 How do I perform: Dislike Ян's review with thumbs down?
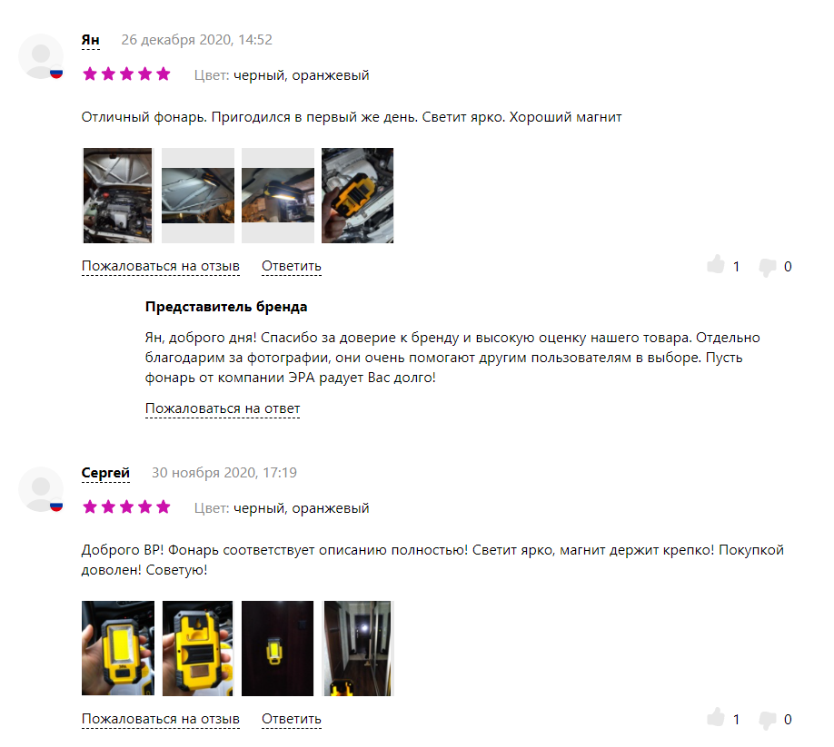(x=768, y=267)
